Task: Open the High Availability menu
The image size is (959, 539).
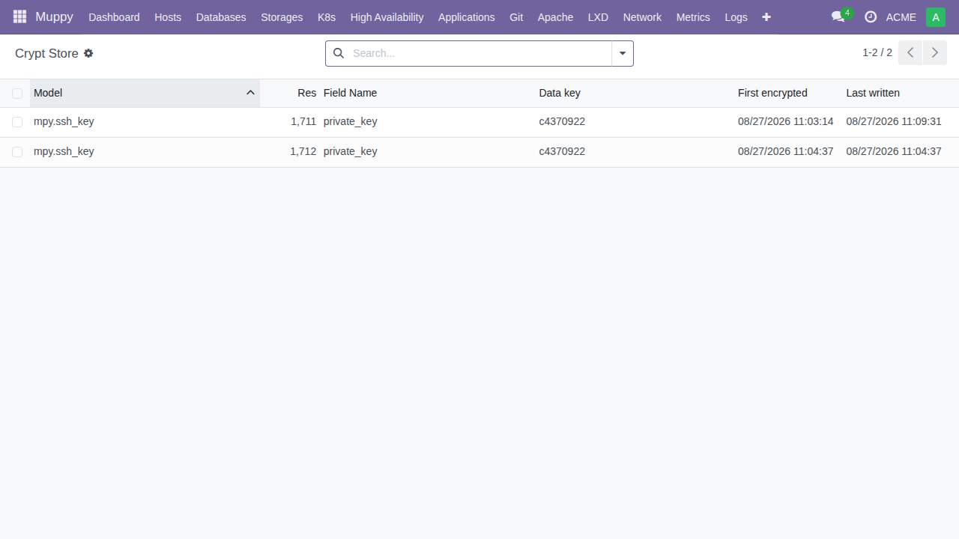Action: click(387, 16)
